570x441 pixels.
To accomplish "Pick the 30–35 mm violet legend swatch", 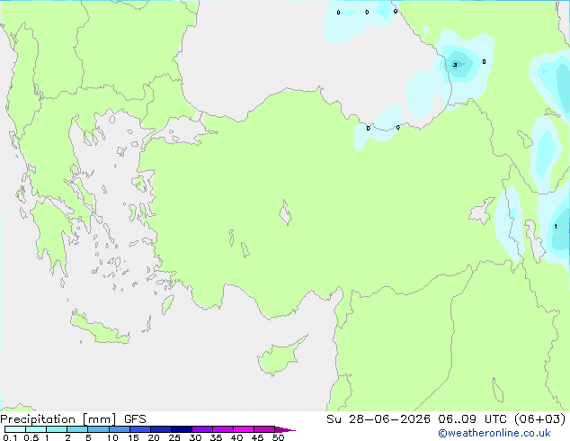I will click(201, 429).
